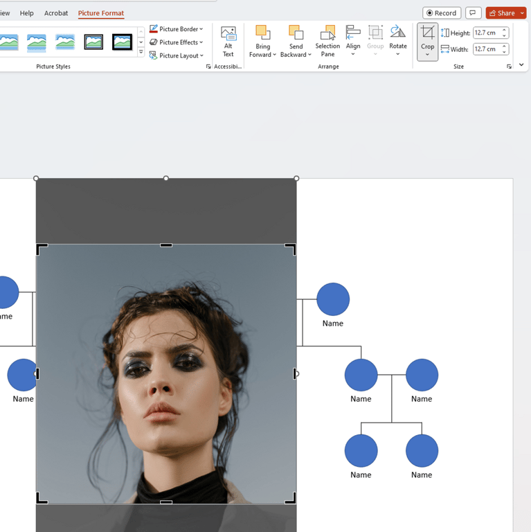
Task: Decrease the Height value with stepper
Action: tap(504, 35)
